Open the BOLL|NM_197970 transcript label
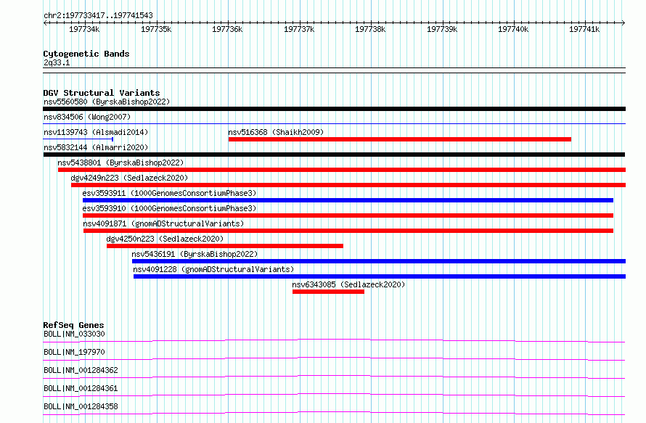 (74, 352)
